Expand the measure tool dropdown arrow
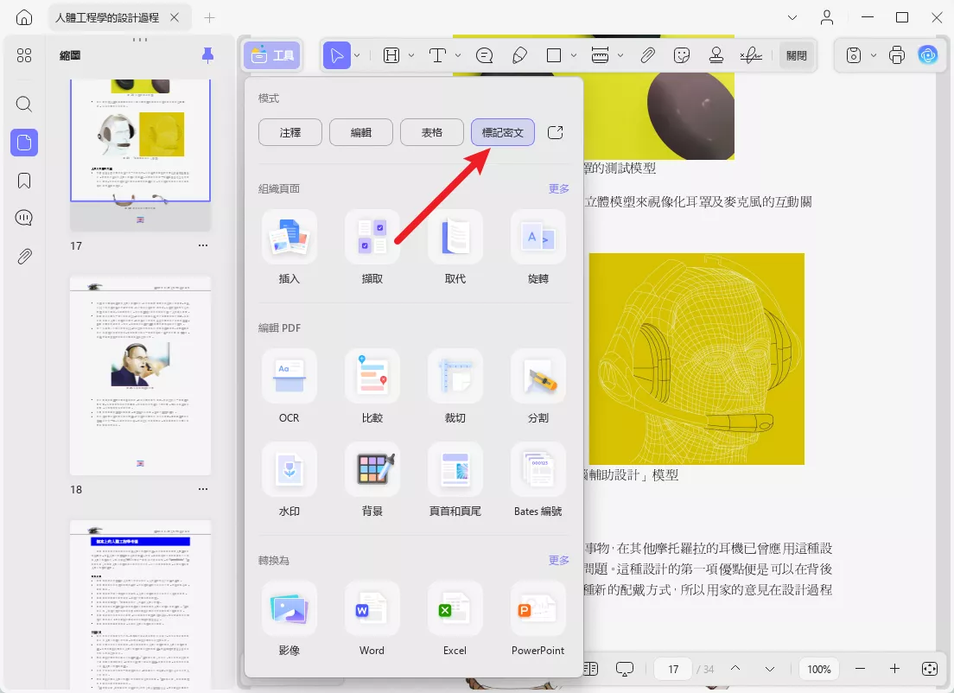 click(620, 55)
